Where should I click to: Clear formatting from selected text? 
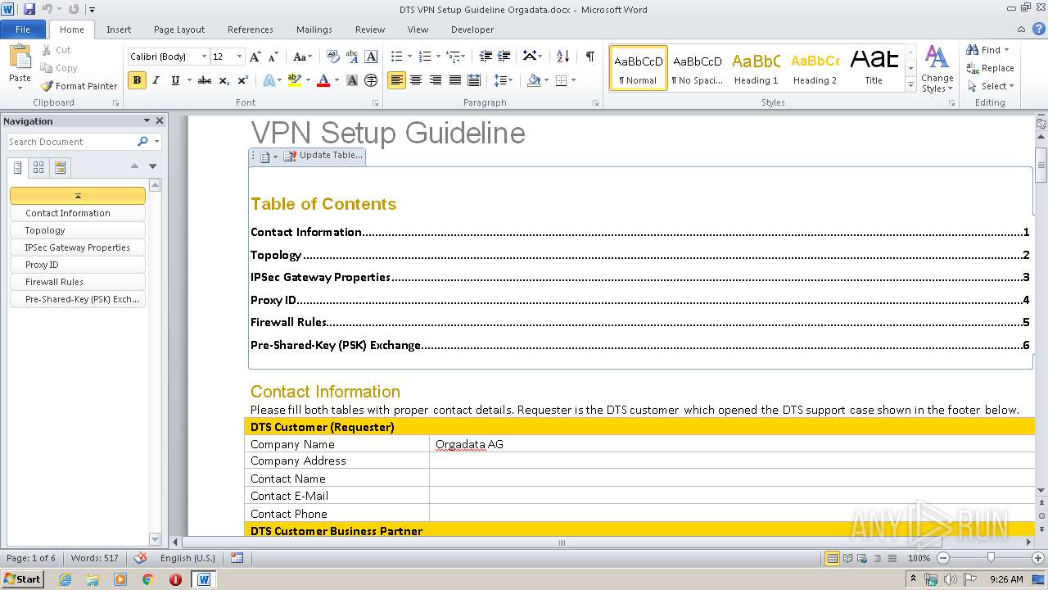332,57
